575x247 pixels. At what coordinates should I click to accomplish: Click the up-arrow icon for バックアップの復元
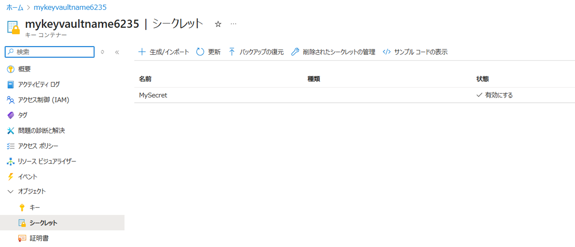point(232,52)
